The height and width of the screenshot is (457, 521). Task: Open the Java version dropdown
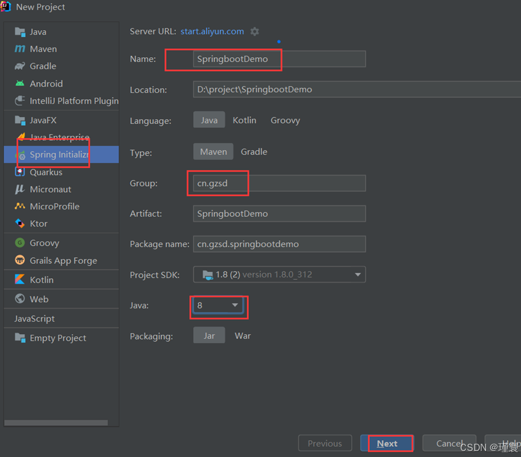click(x=217, y=305)
